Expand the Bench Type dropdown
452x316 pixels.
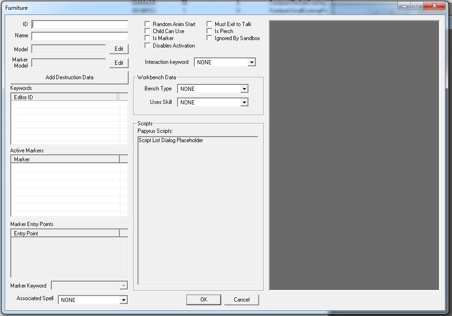(x=244, y=89)
